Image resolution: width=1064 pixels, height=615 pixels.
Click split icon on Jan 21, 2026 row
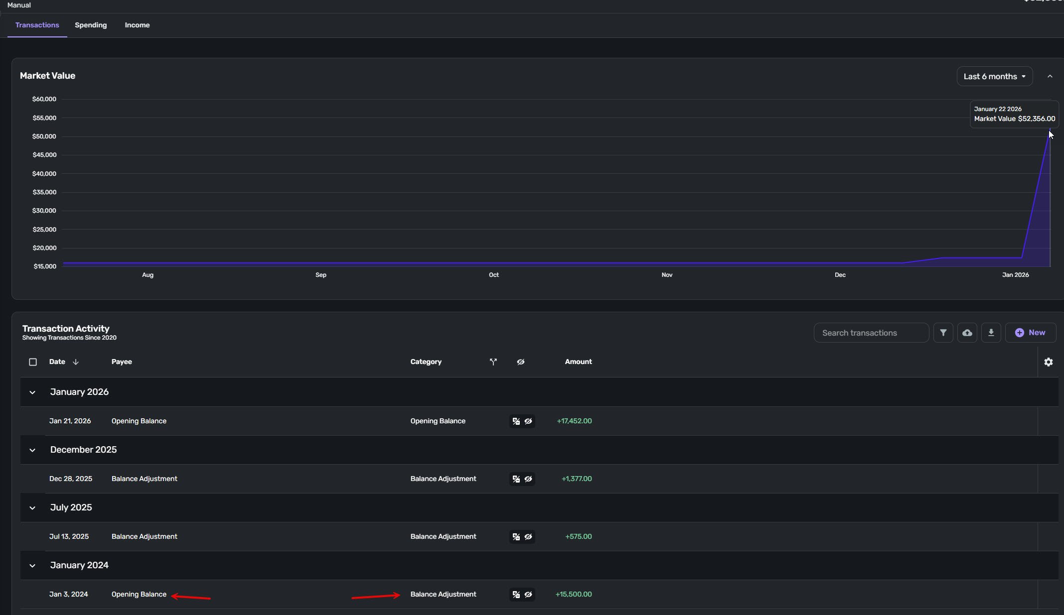516,421
